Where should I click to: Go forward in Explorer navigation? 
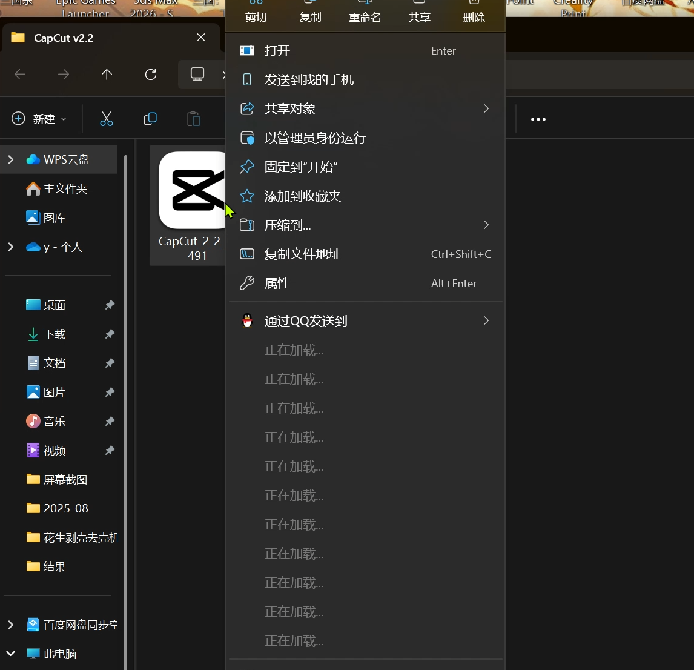point(64,74)
